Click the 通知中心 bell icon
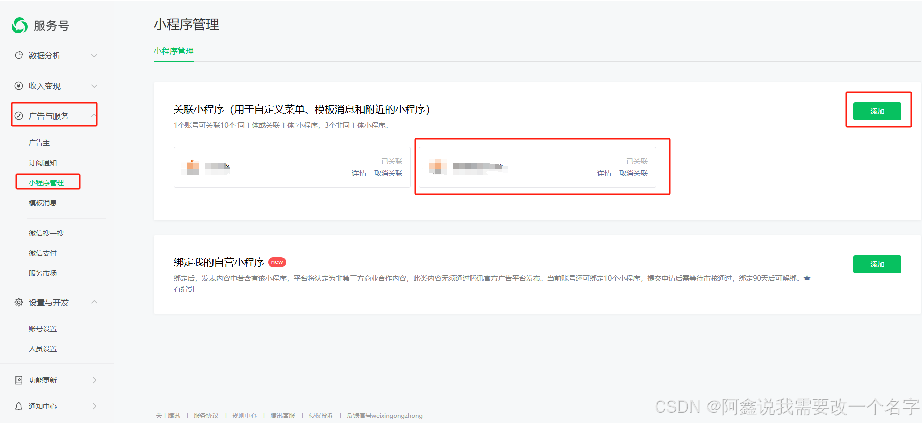The image size is (922, 423). pyautogui.click(x=19, y=406)
